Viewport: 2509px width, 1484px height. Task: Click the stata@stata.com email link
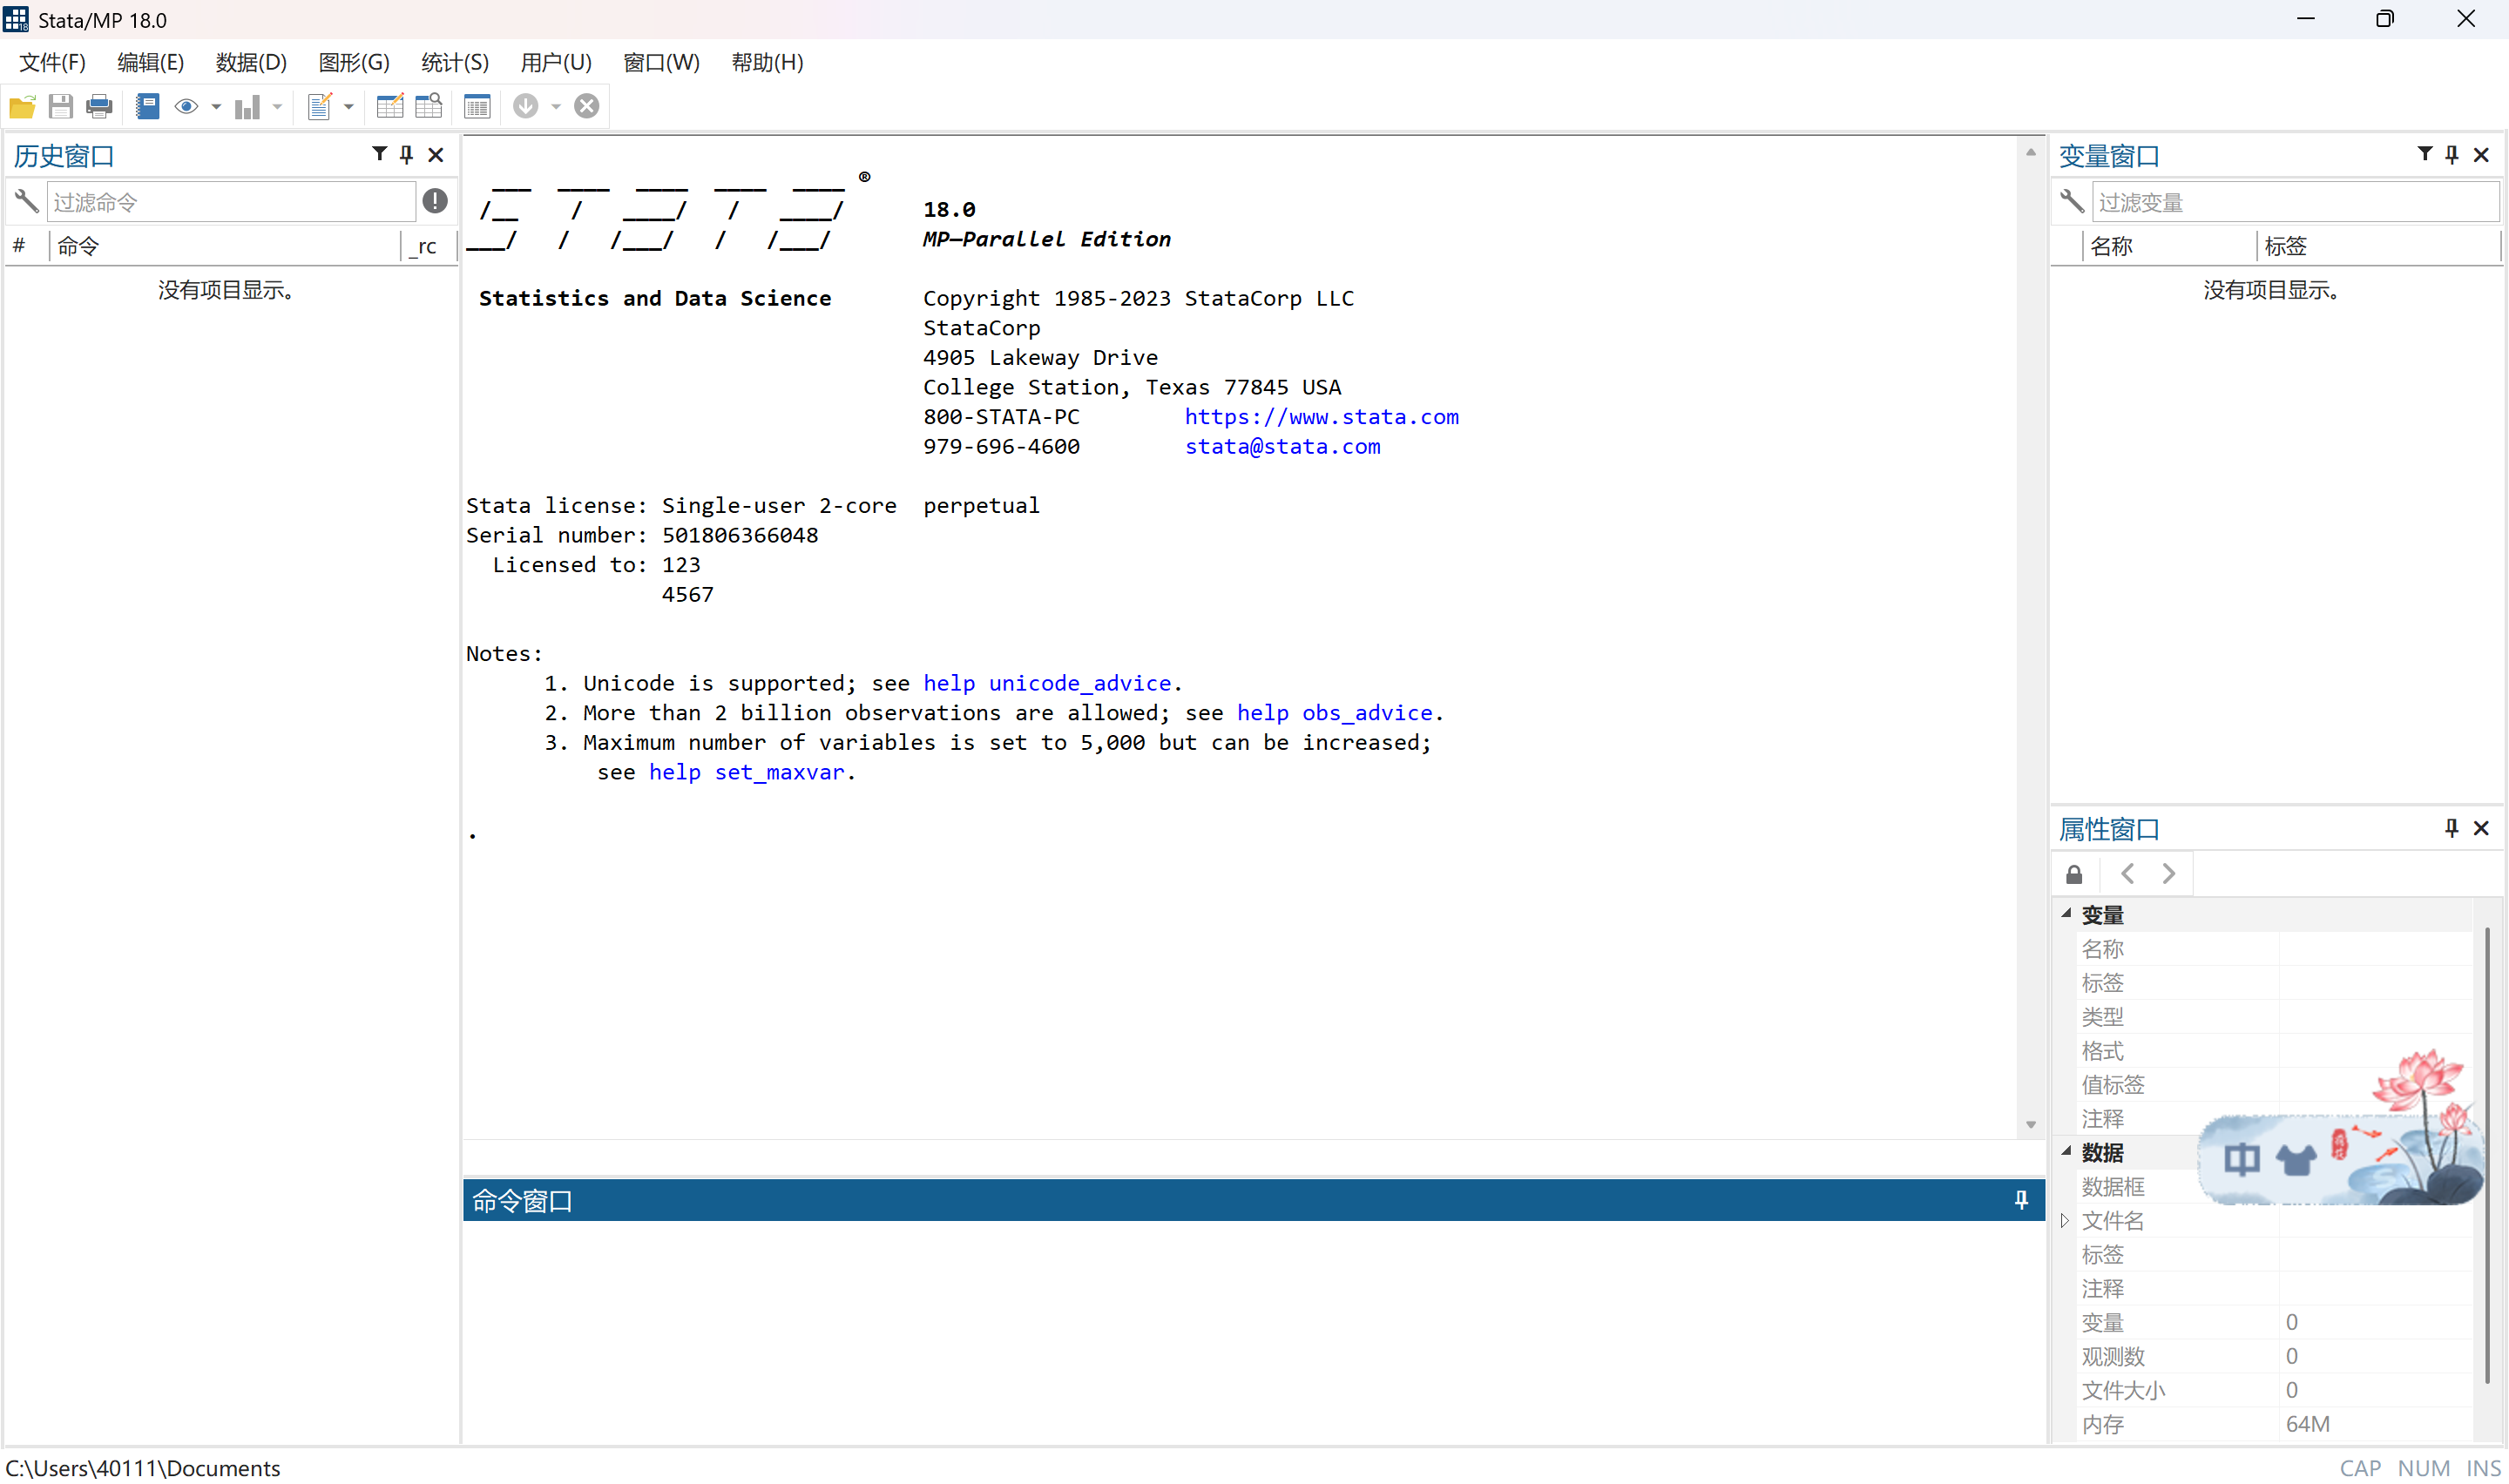point(1282,447)
